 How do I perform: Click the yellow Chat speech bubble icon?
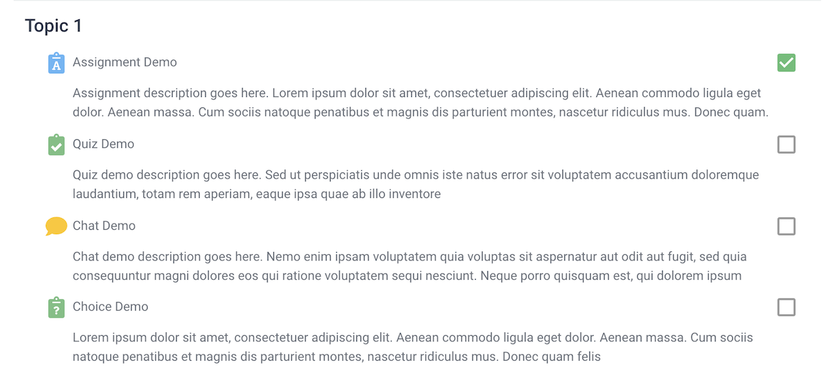point(56,226)
